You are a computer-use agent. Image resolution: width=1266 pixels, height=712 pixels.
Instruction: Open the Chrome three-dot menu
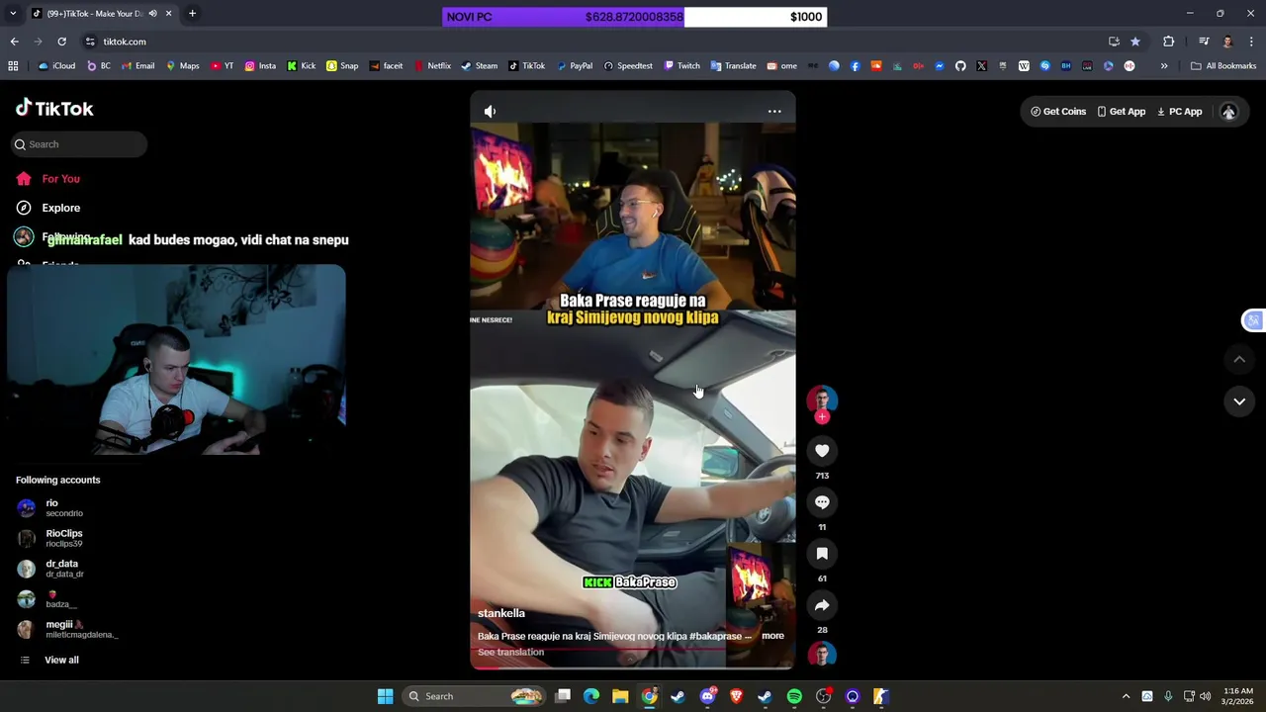(1251, 42)
